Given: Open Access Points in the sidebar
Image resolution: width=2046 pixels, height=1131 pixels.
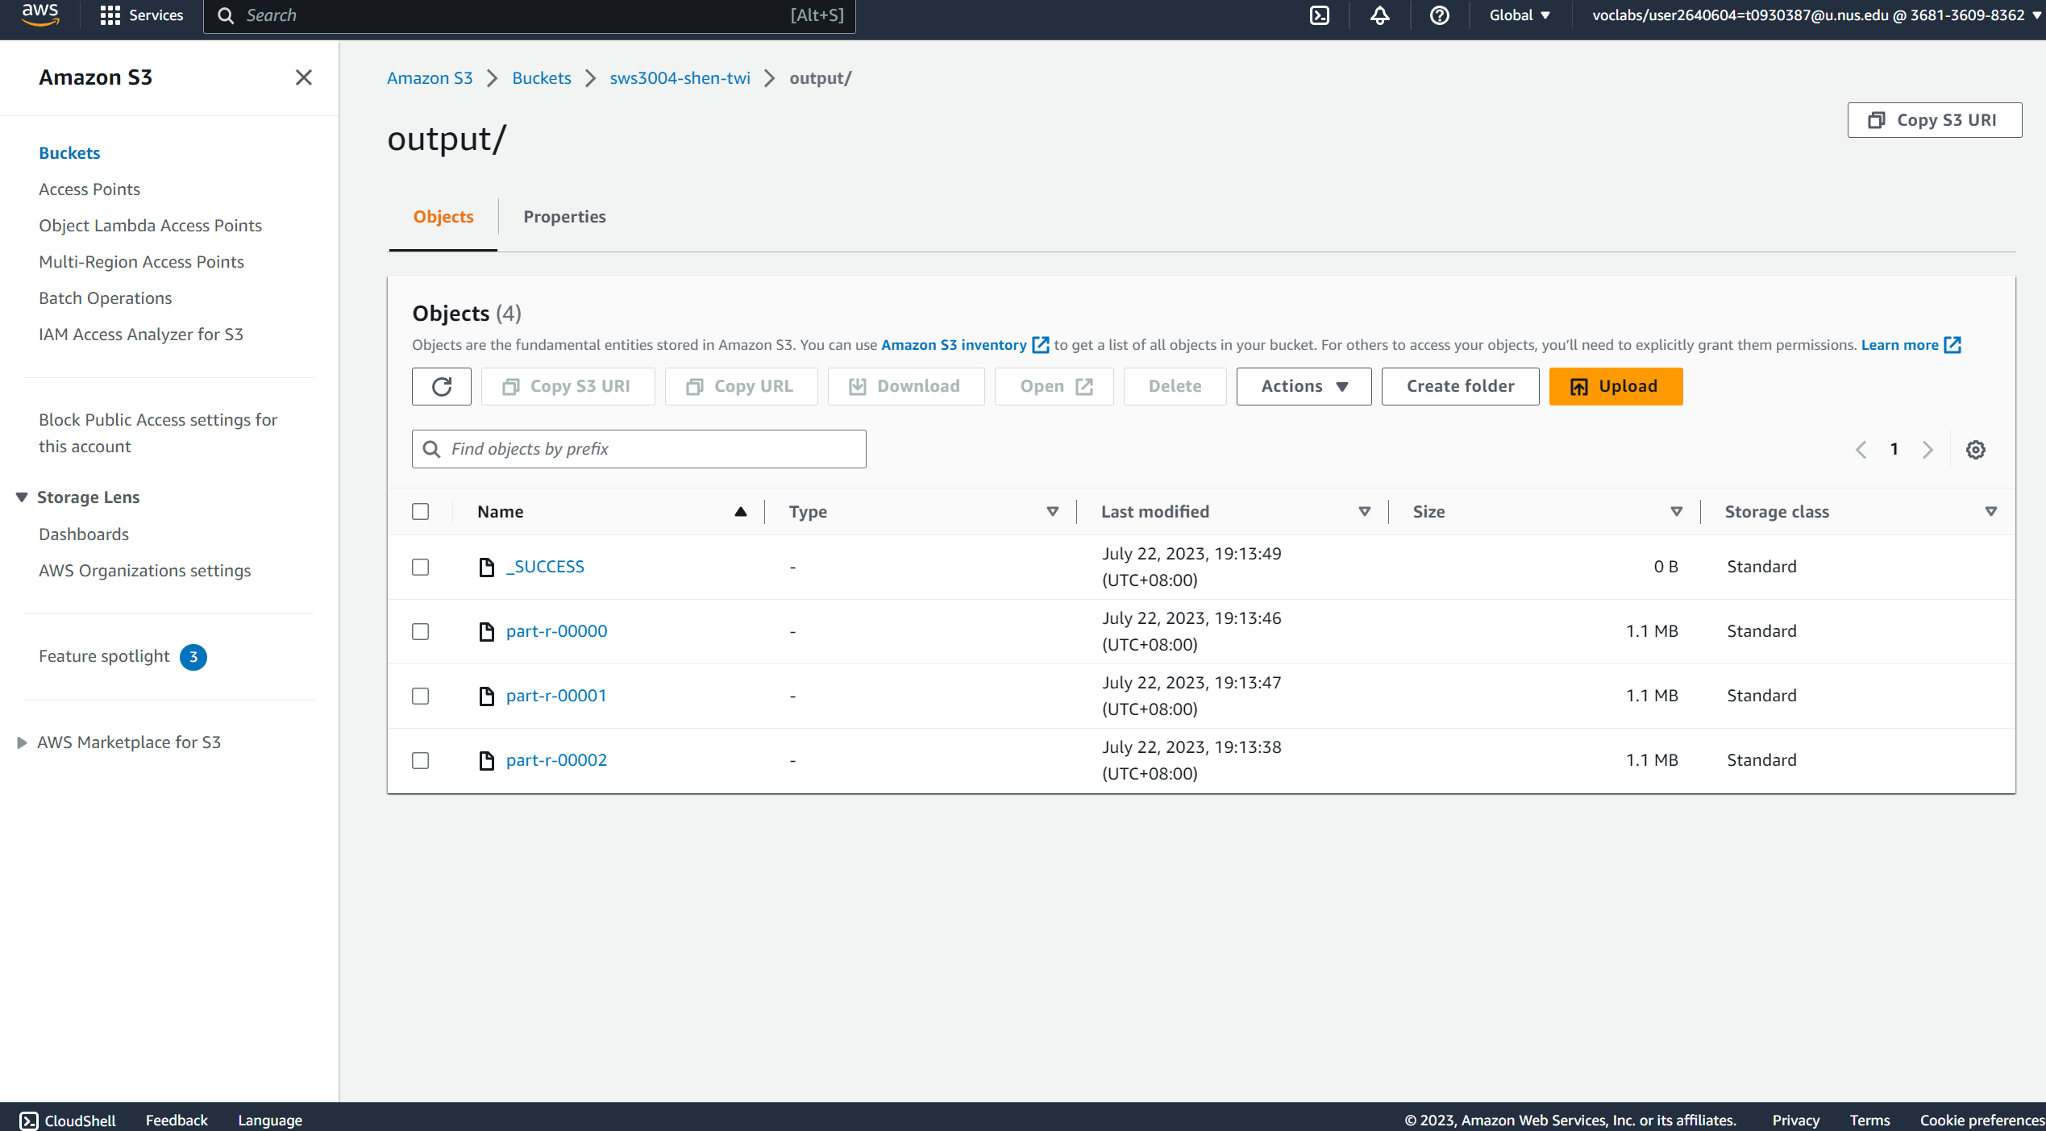Looking at the screenshot, I should (89, 189).
